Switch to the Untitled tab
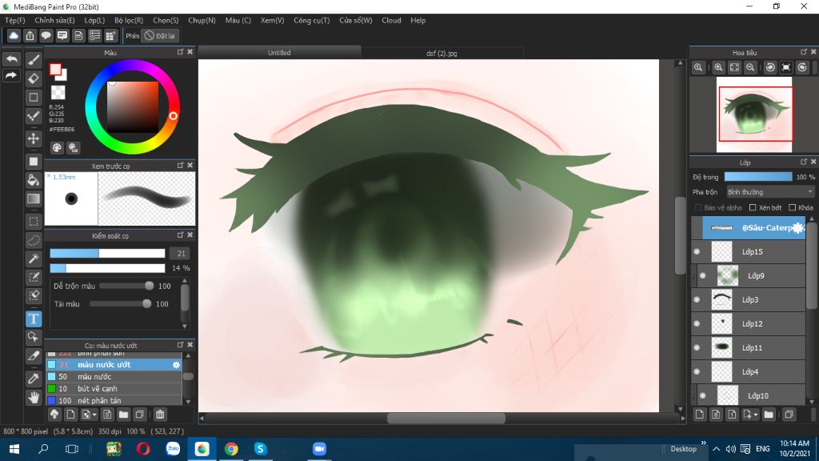Image resolution: width=819 pixels, height=461 pixels. click(279, 52)
